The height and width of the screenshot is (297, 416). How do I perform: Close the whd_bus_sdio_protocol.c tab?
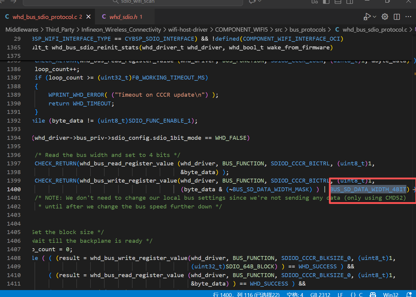[88, 17]
